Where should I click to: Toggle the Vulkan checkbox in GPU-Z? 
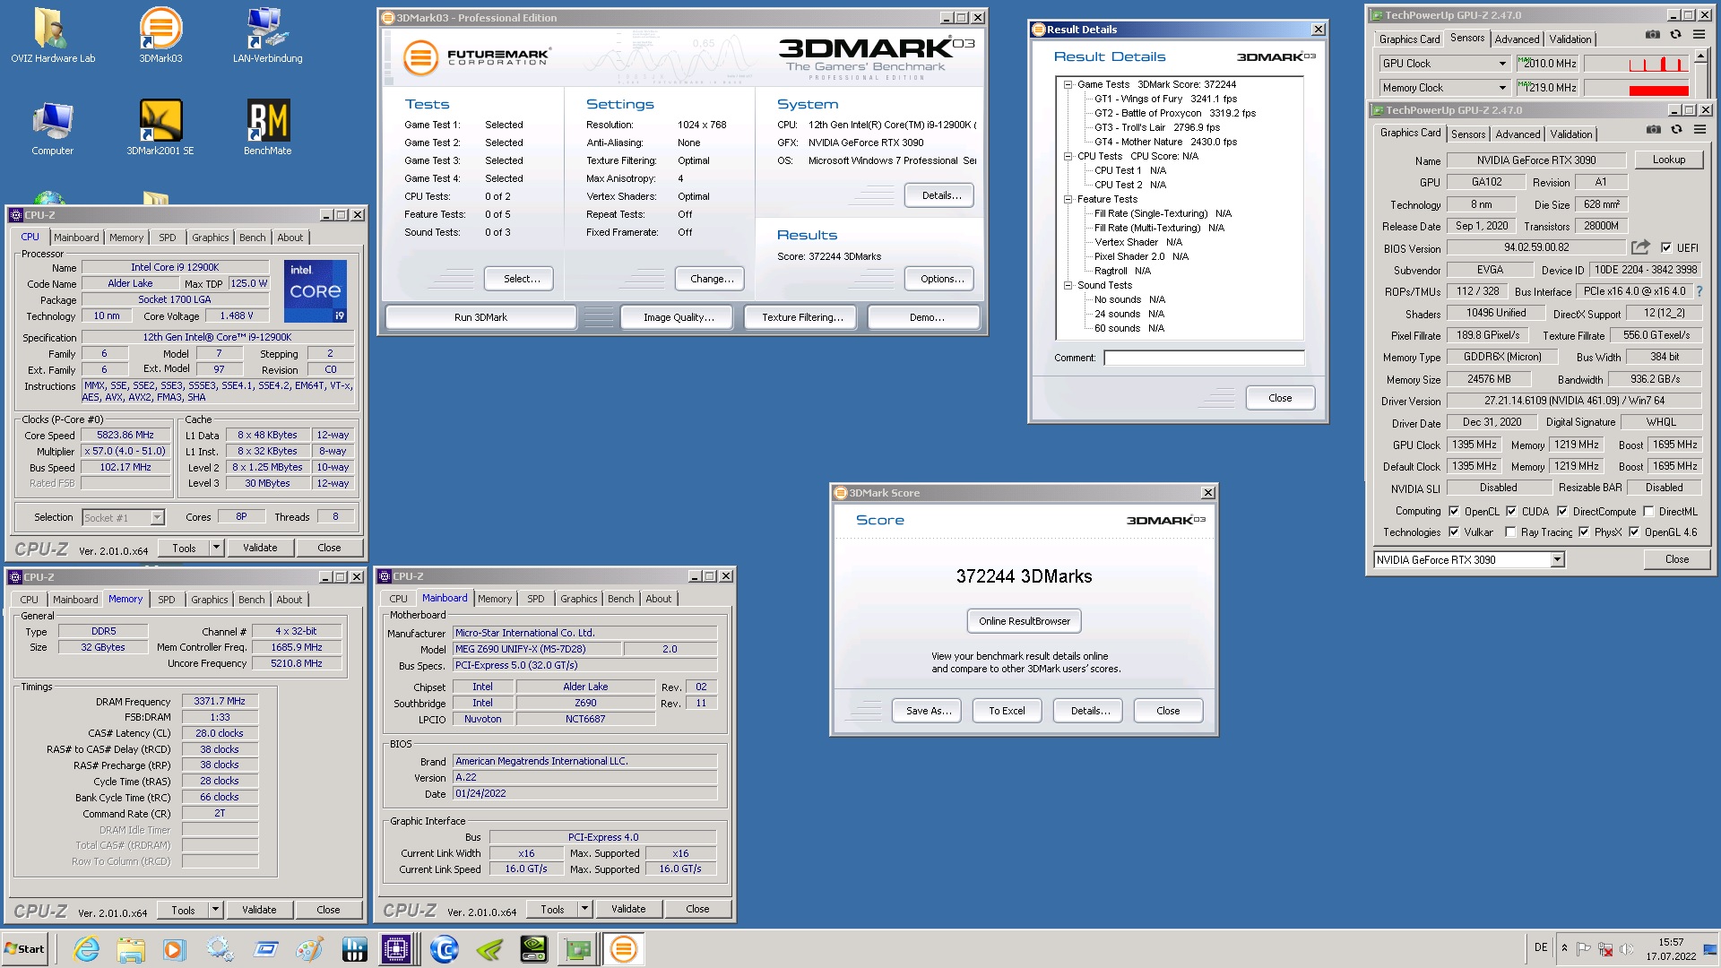coord(1454,532)
